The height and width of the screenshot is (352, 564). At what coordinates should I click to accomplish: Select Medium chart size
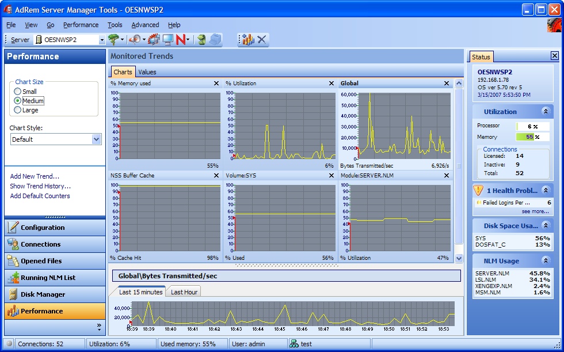29,101
